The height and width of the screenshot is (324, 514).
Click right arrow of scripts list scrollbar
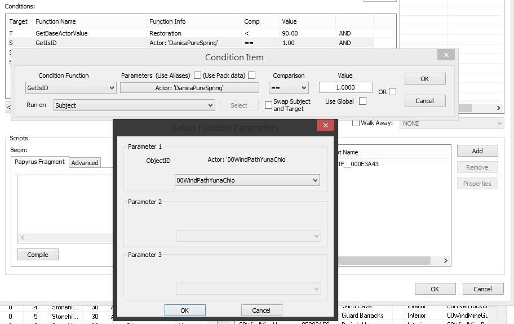point(445,261)
